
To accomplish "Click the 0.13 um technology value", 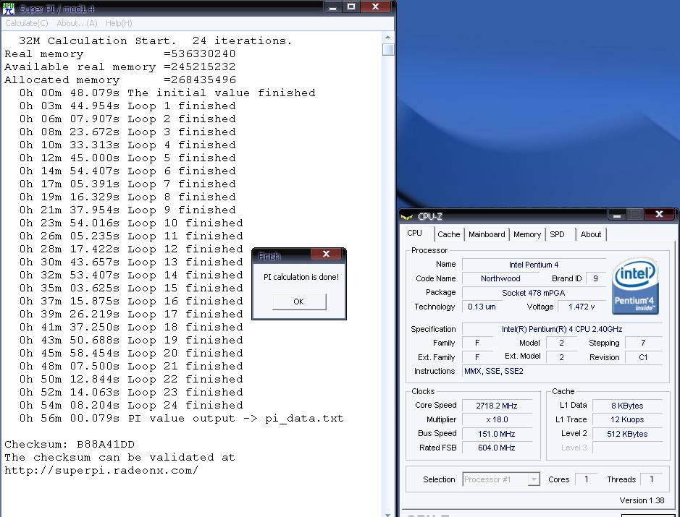I will click(x=482, y=307).
